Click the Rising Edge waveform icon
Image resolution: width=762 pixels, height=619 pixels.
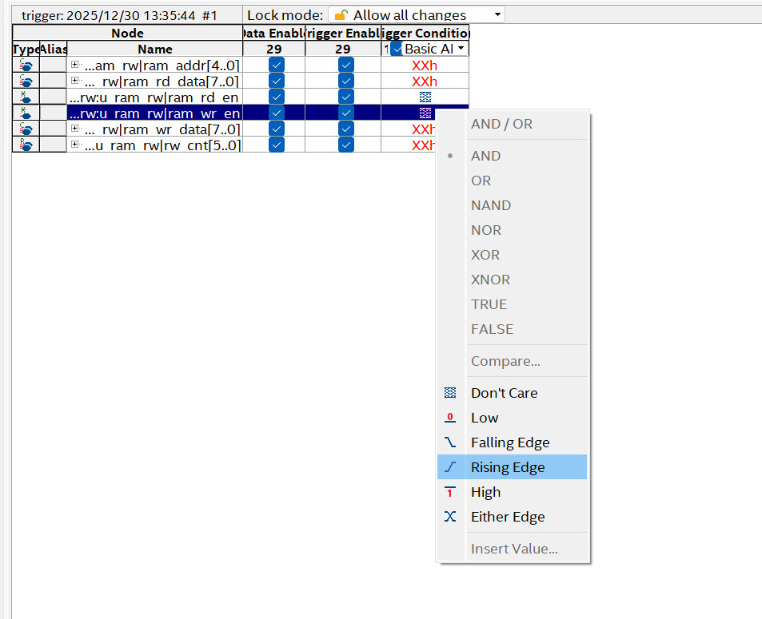450,467
